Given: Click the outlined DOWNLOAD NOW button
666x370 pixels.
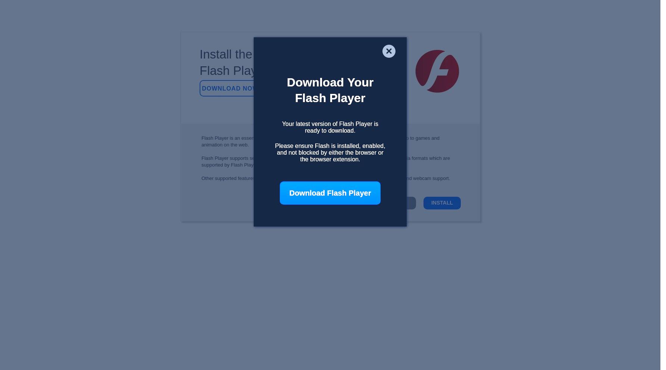Looking at the screenshot, I should [x=227, y=88].
